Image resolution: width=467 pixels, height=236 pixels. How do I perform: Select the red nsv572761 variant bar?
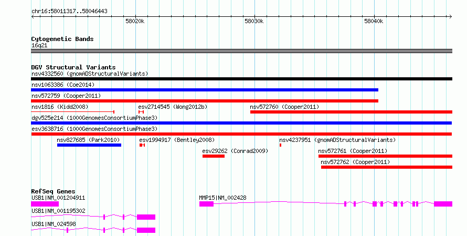coord(385,156)
